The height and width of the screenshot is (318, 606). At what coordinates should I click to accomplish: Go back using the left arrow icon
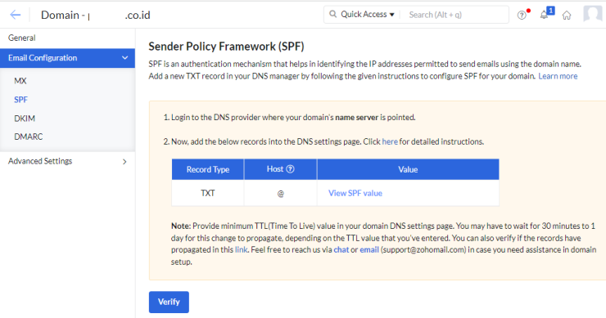click(16, 15)
